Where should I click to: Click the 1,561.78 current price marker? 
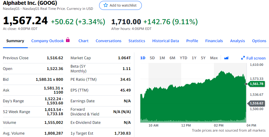click(x=256, y=84)
